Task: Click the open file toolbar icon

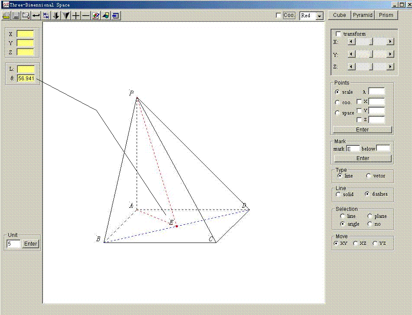Action: 7,16
